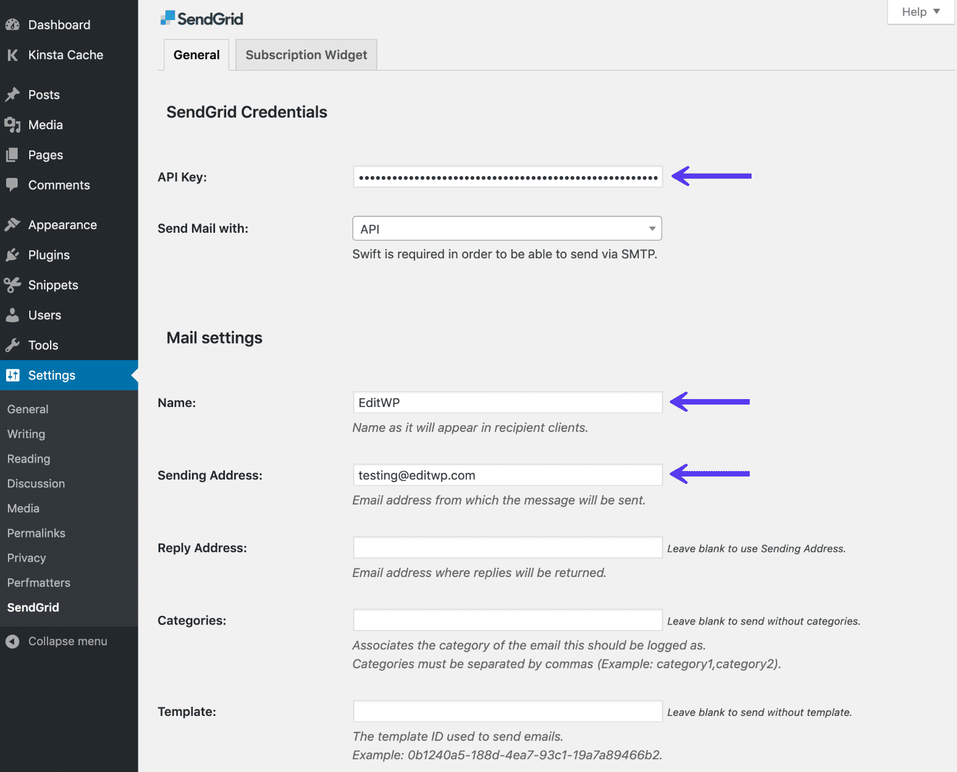Viewport: 957px width, 772px height.
Task: Click the Dashboard gauge icon
Action: coord(12,25)
